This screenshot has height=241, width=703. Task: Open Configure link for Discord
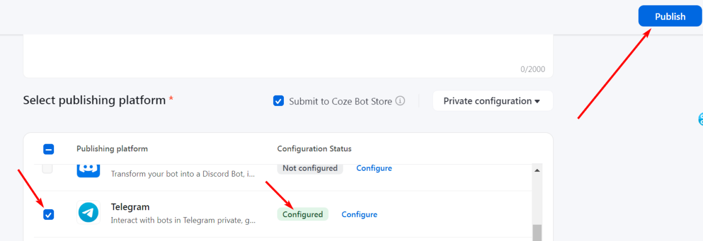[x=374, y=168]
